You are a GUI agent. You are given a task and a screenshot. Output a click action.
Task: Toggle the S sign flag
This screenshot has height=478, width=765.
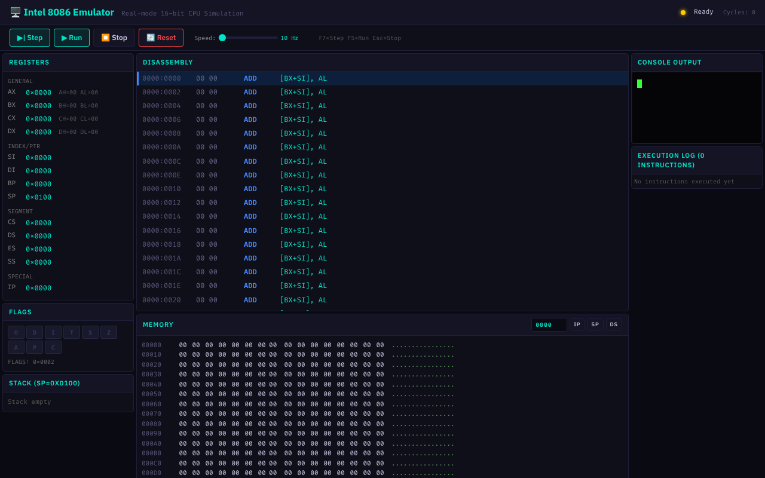90,332
